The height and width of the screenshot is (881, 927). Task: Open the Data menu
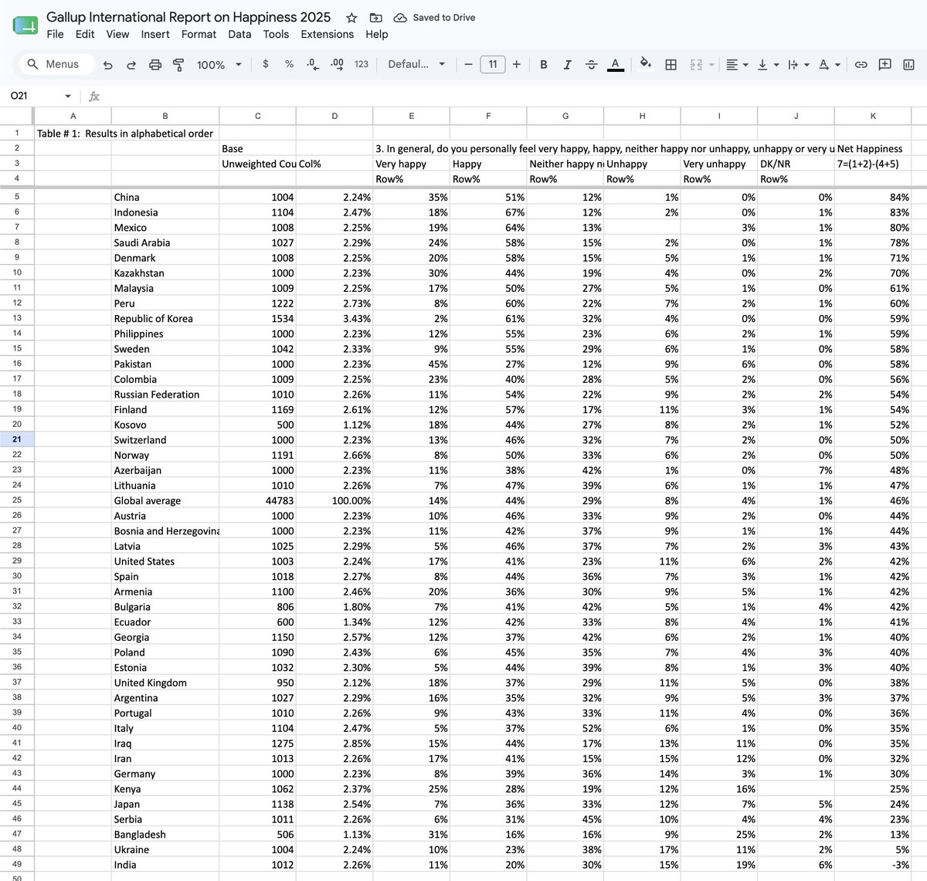[239, 34]
